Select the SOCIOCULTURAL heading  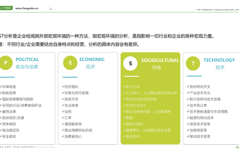(160, 60)
